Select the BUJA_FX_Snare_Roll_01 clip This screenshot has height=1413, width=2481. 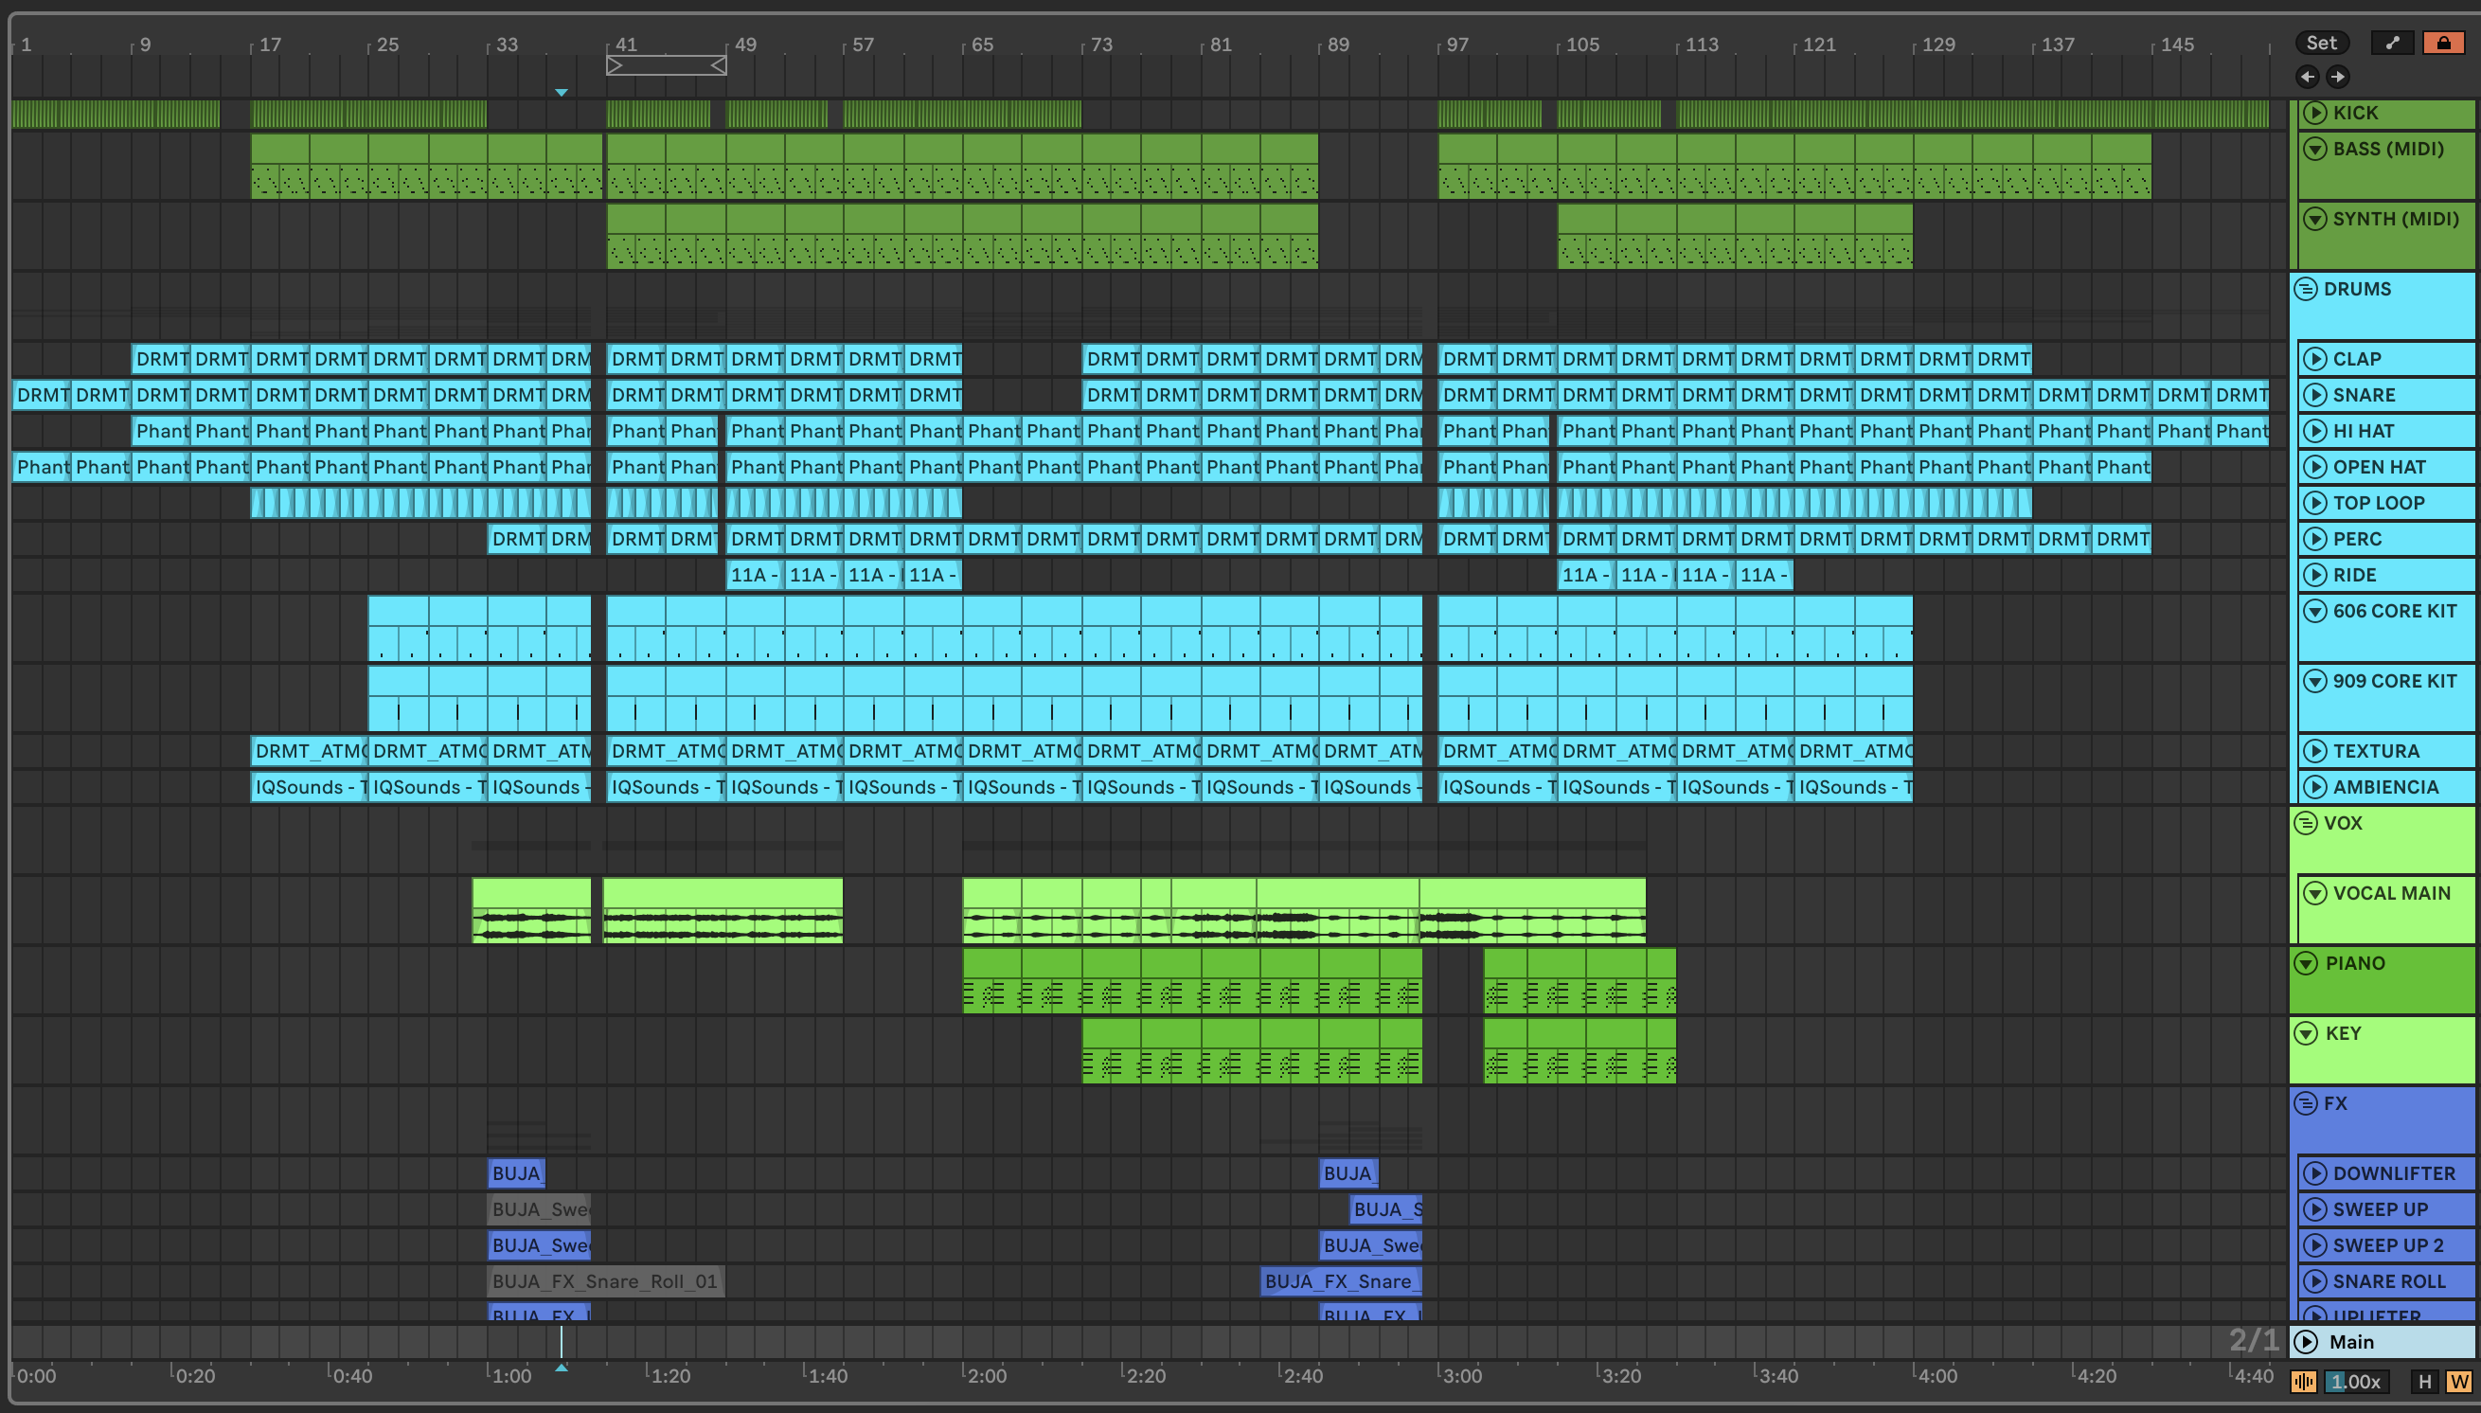pyautogui.click(x=605, y=1281)
